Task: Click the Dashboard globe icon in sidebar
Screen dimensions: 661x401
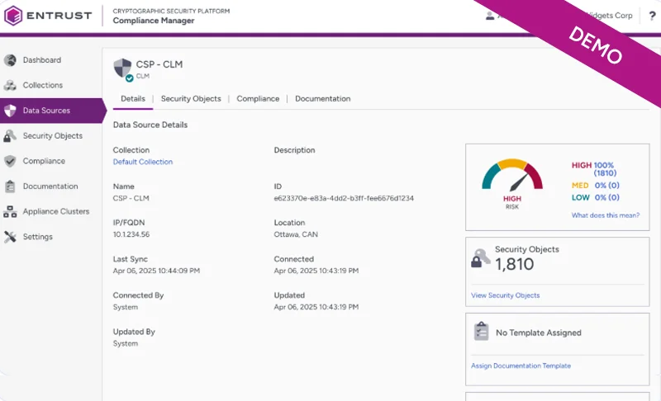Action: 10,60
